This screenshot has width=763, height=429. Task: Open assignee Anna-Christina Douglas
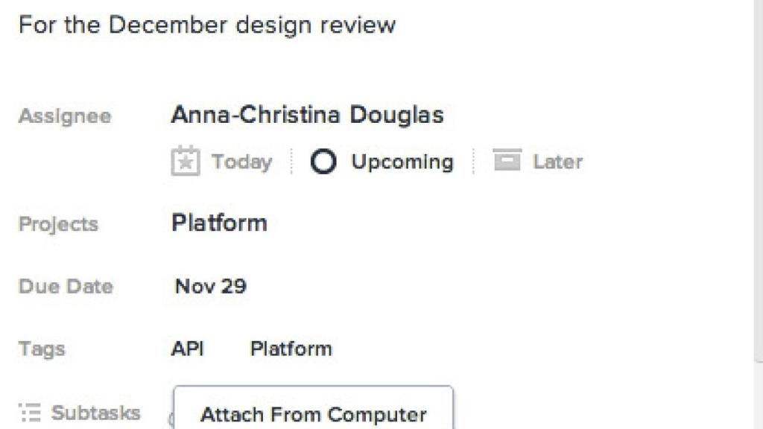(x=307, y=115)
